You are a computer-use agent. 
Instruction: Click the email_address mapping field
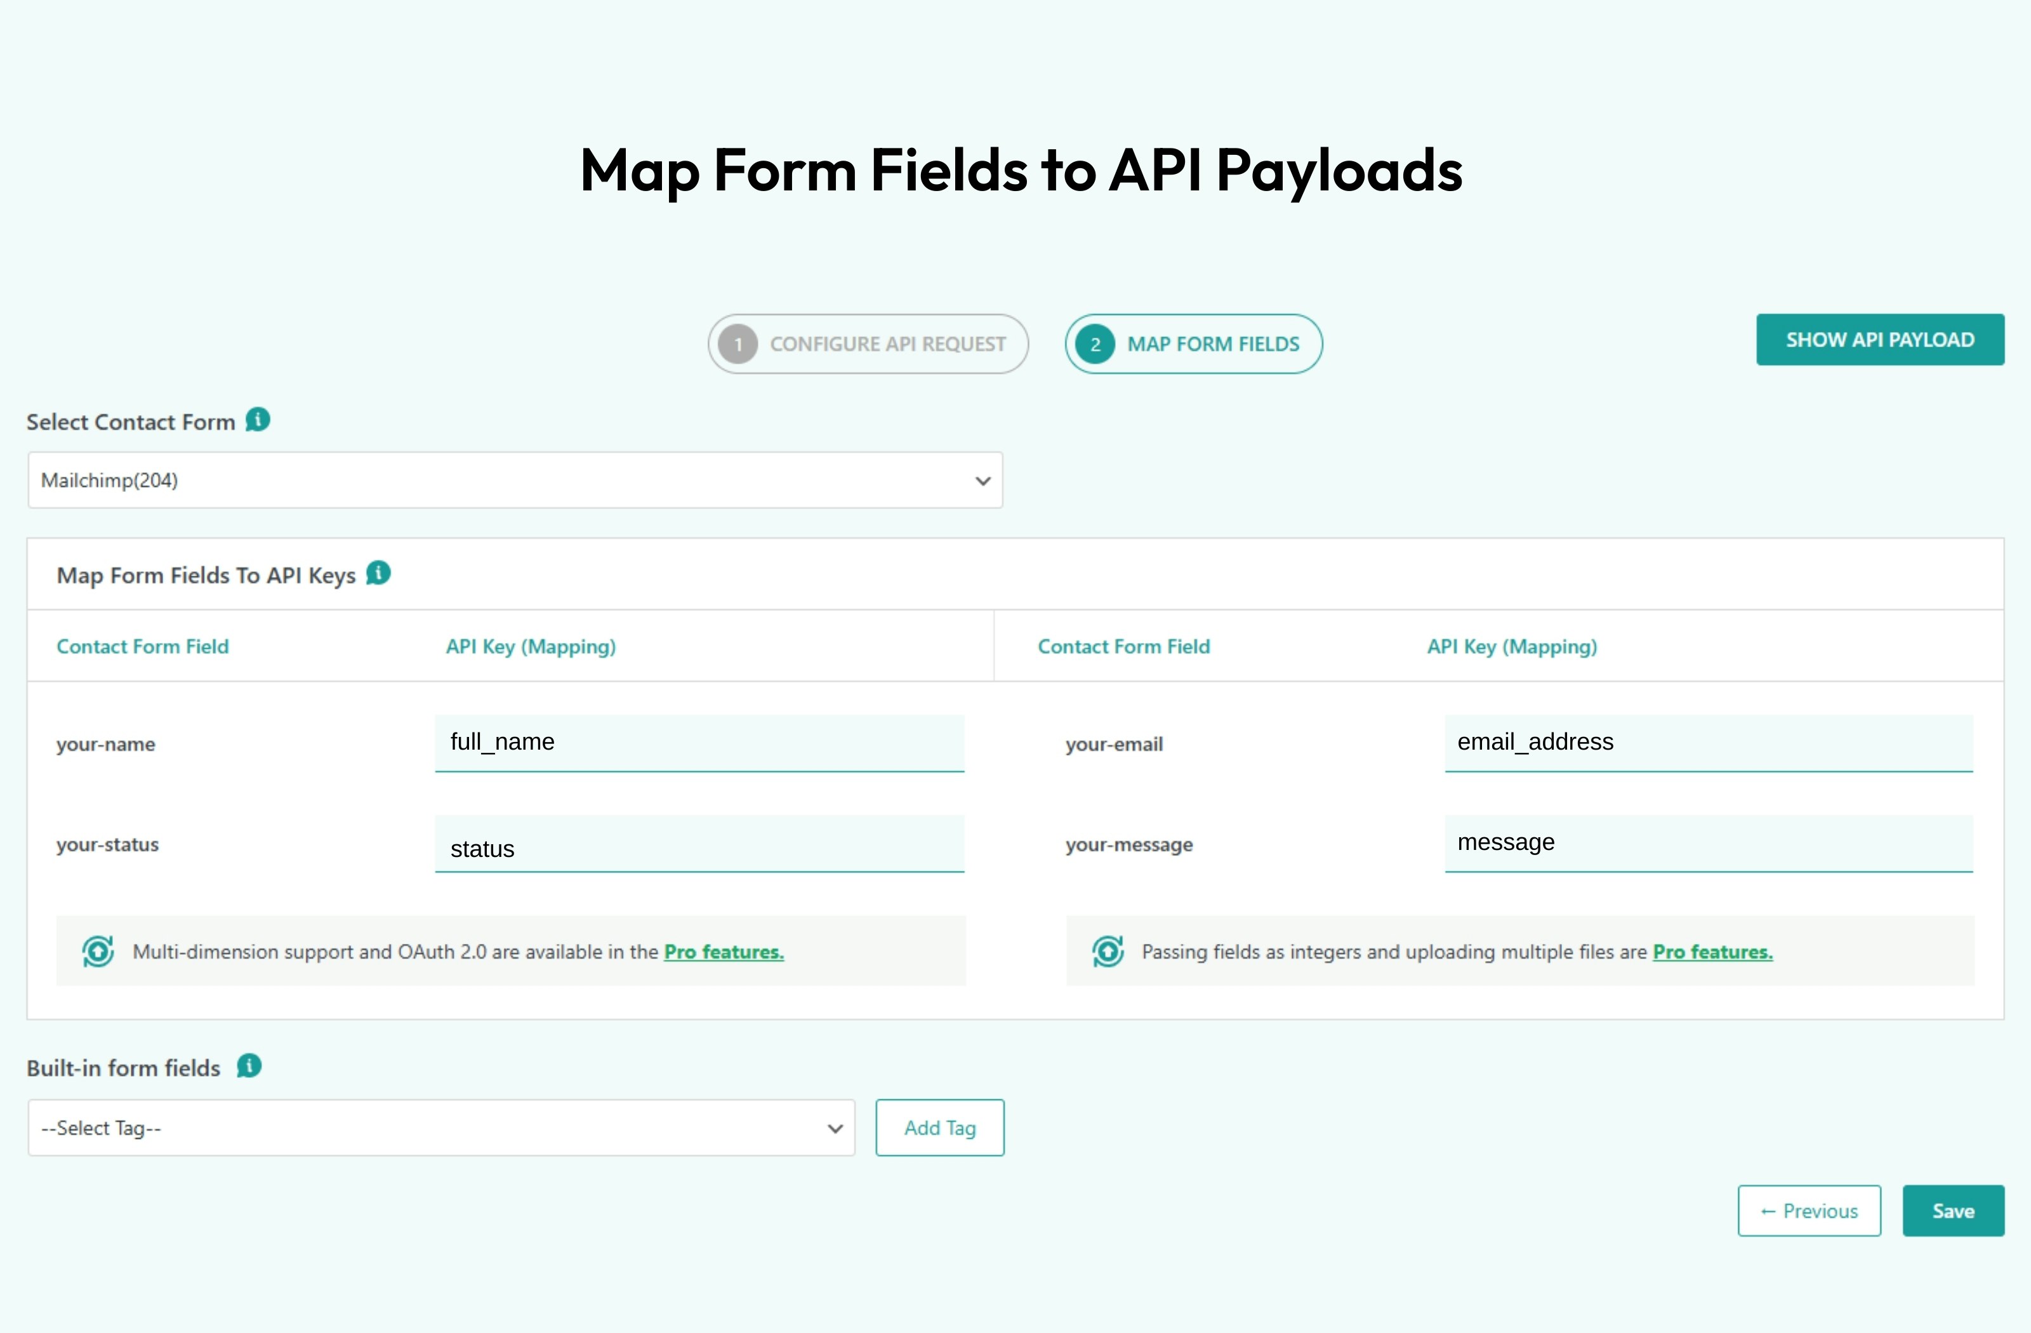1707,741
